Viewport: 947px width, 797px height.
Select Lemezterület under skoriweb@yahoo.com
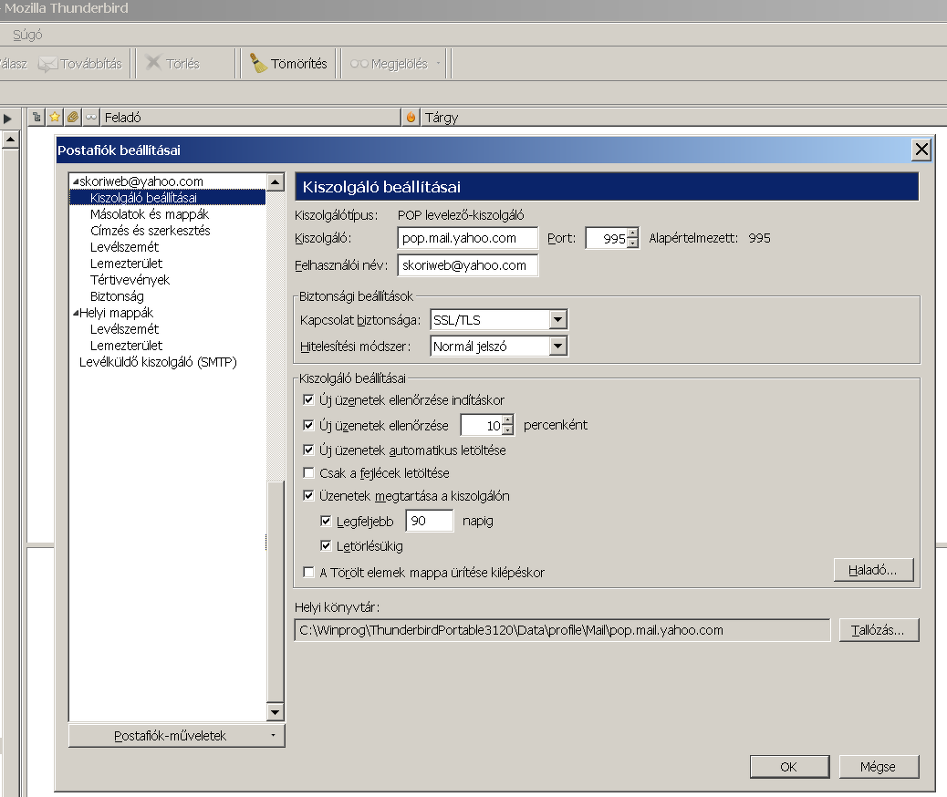coord(126,264)
